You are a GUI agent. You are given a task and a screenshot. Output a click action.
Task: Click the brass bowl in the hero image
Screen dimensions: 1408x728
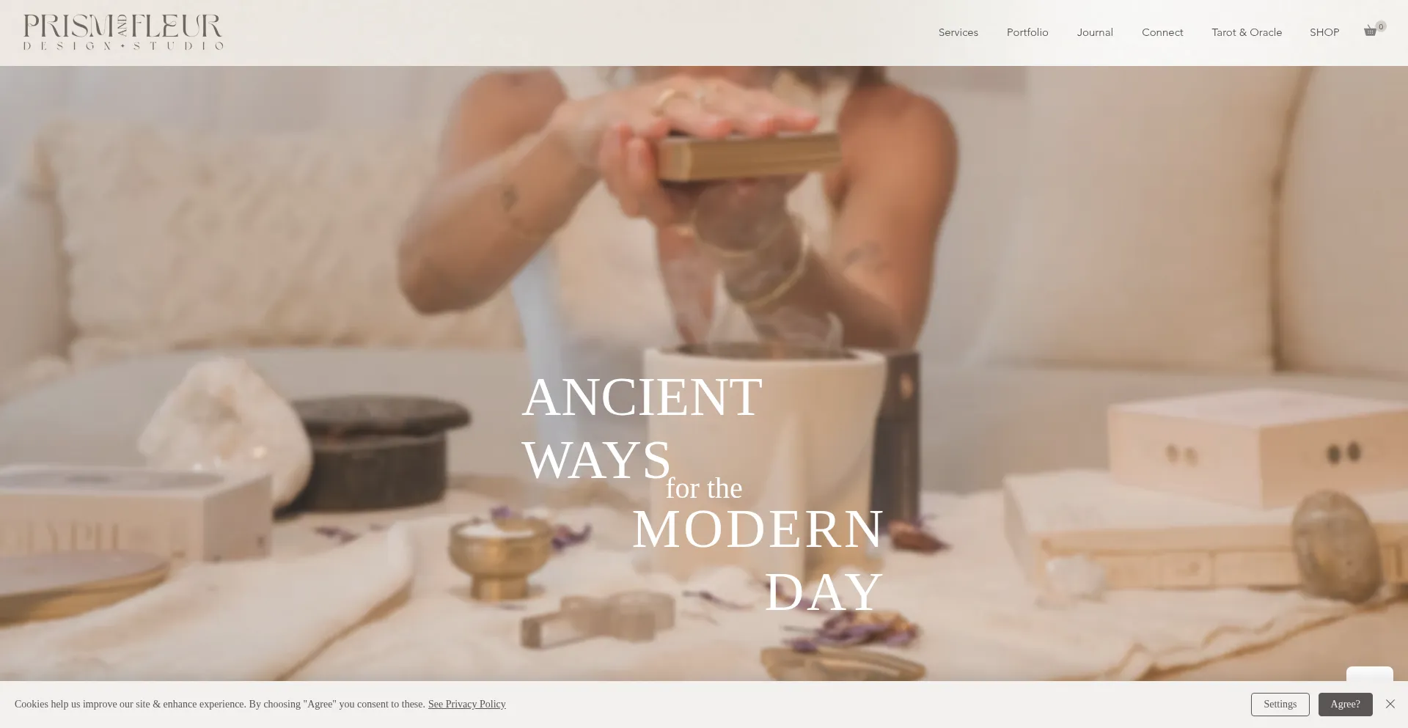coord(500,559)
